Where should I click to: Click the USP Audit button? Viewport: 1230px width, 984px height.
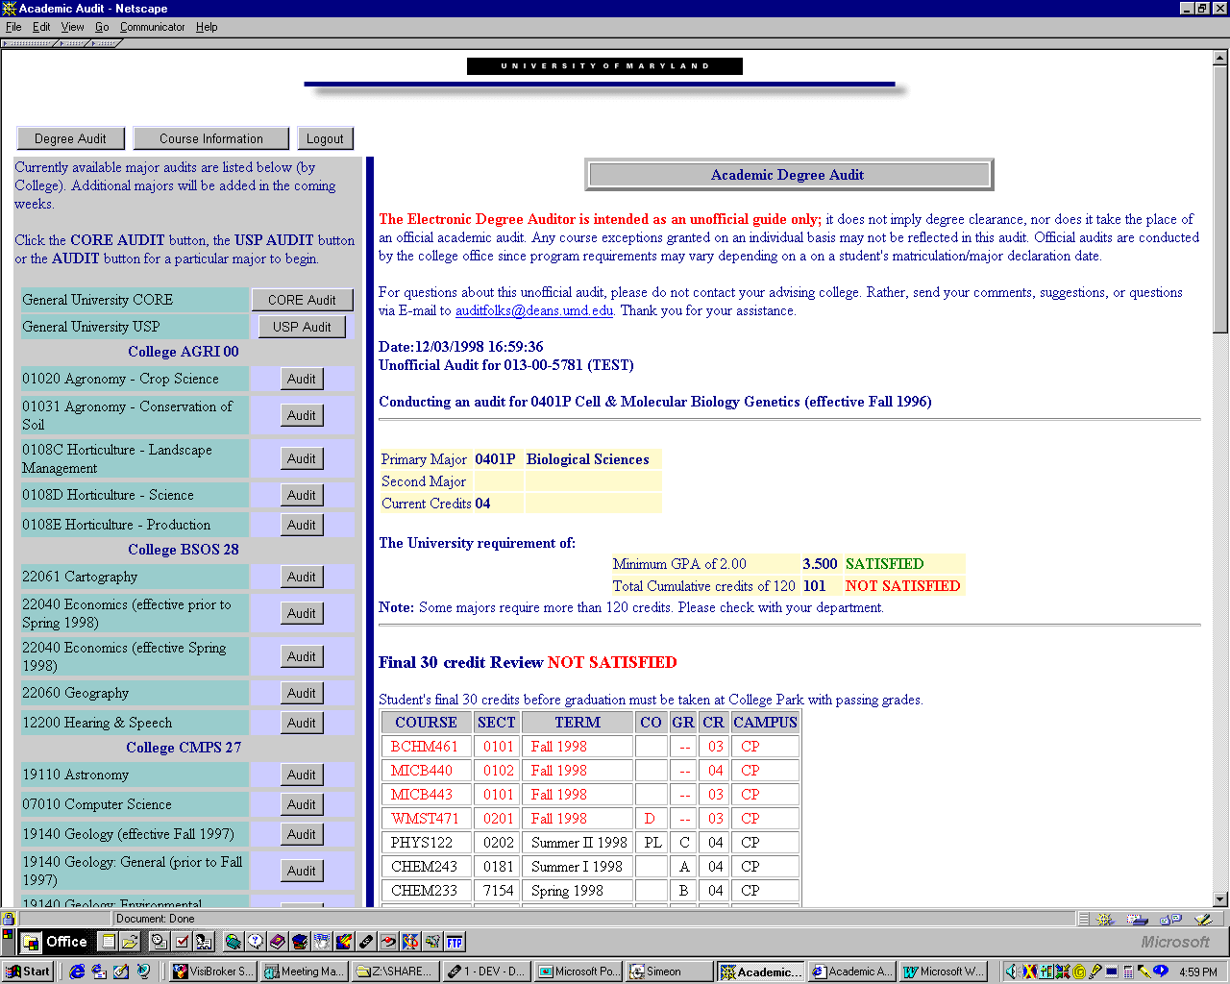(x=302, y=327)
